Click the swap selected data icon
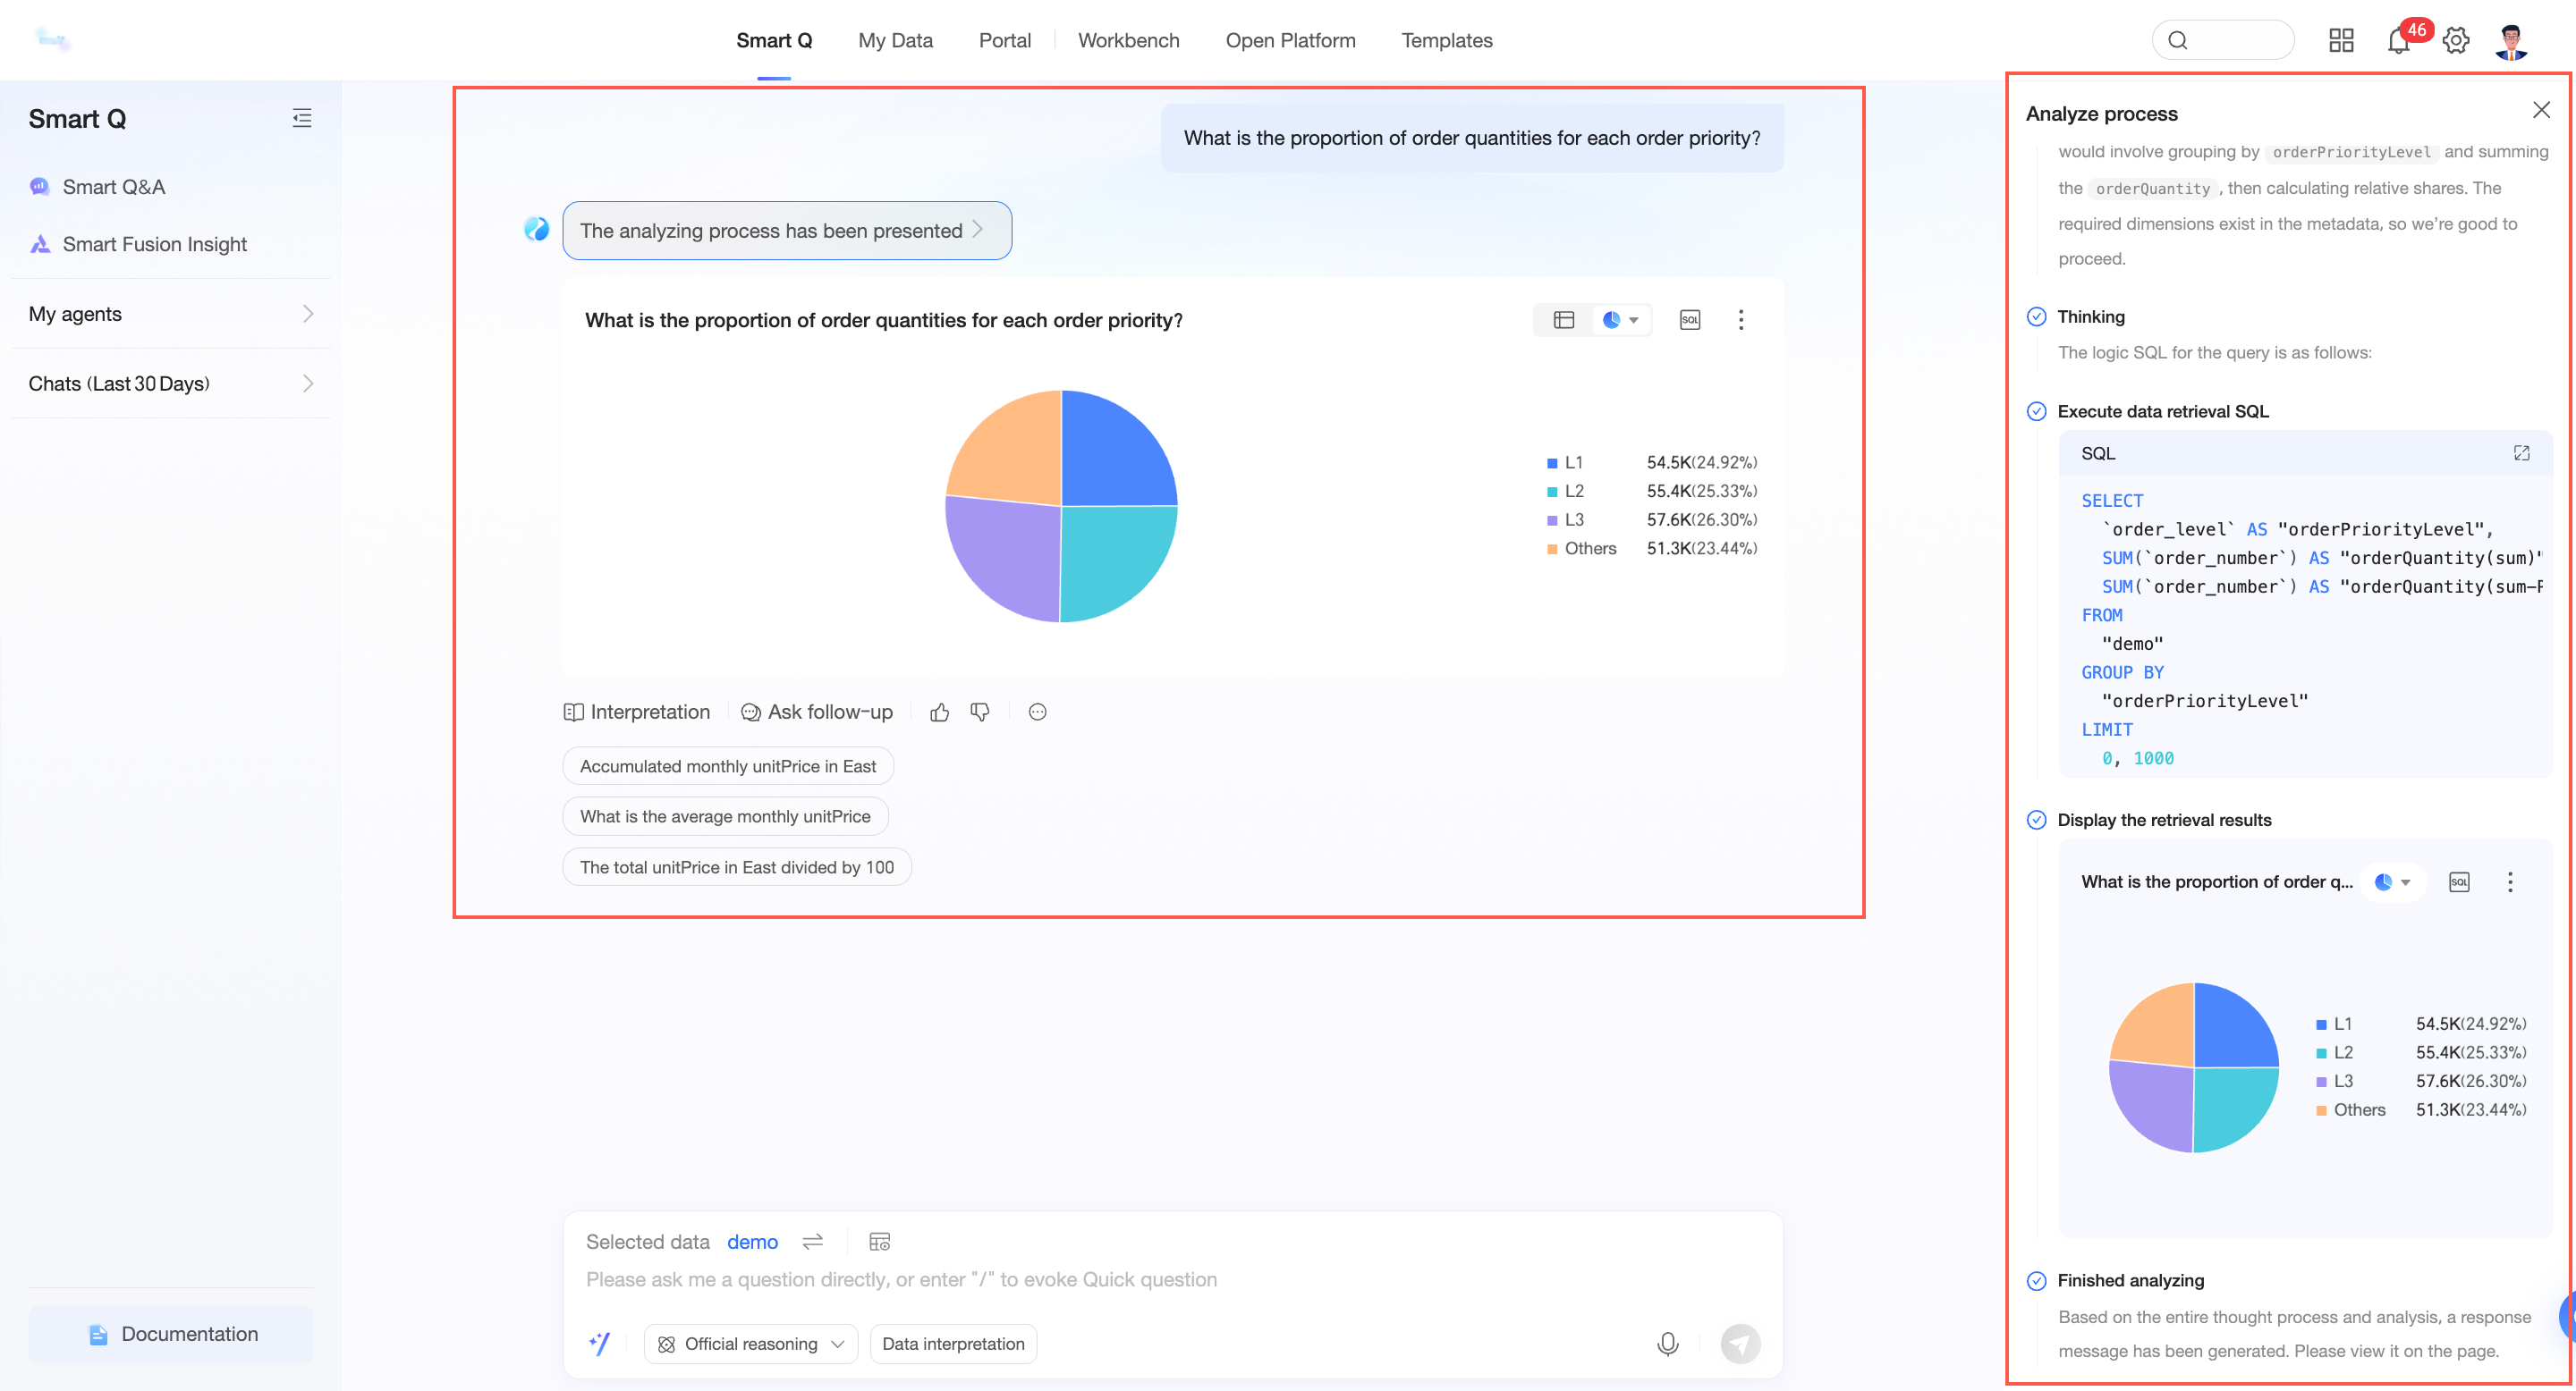The height and width of the screenshot is (1391, 2576). (813, 1242)
